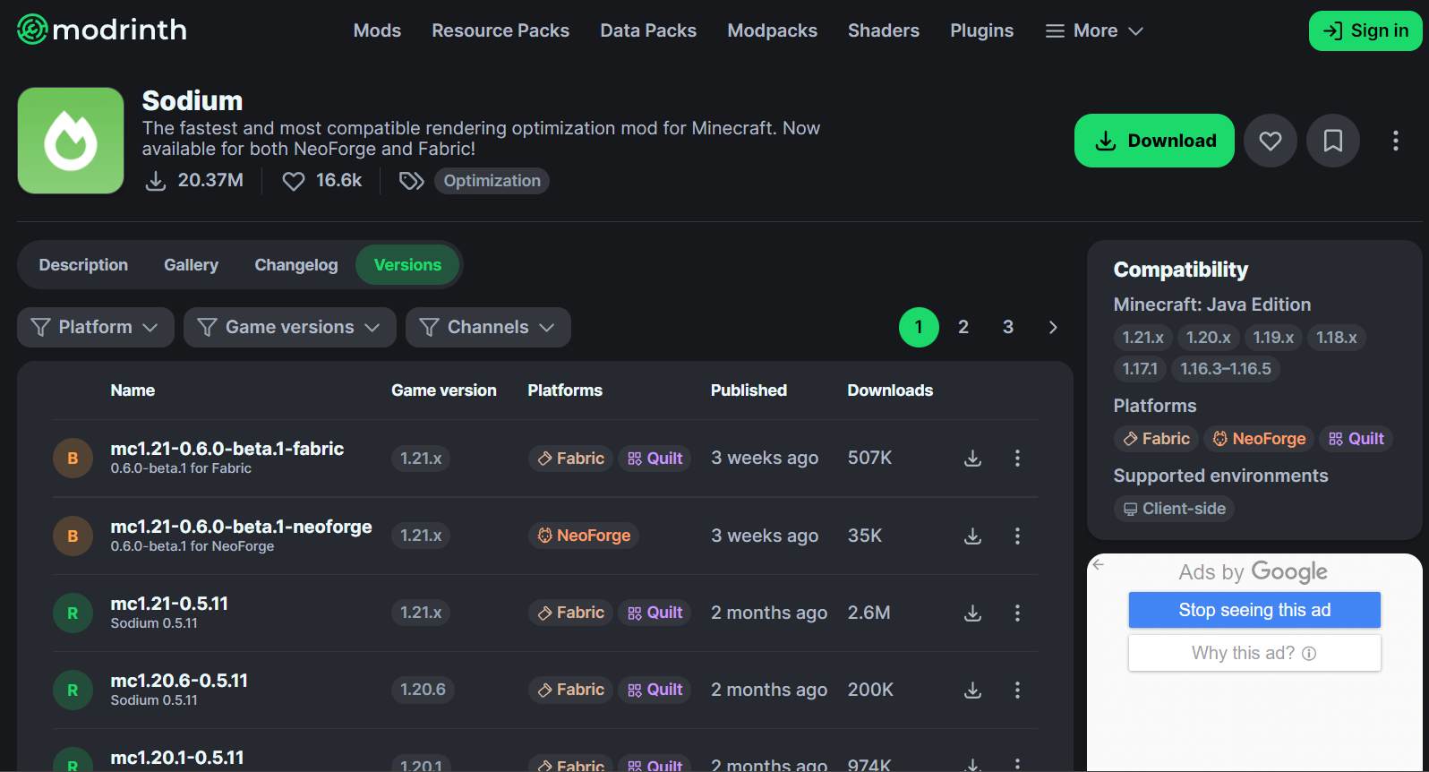Click the Modrinth logo icon

coord(32,30)
